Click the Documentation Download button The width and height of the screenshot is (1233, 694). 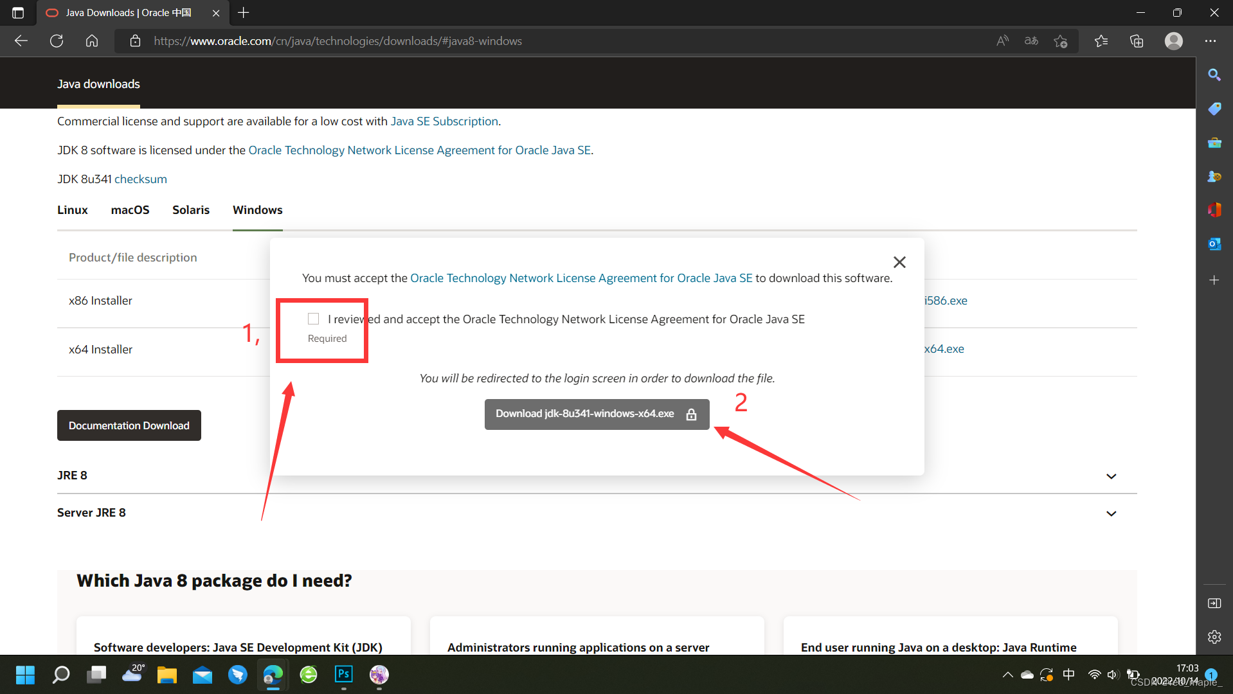point(129,425)
